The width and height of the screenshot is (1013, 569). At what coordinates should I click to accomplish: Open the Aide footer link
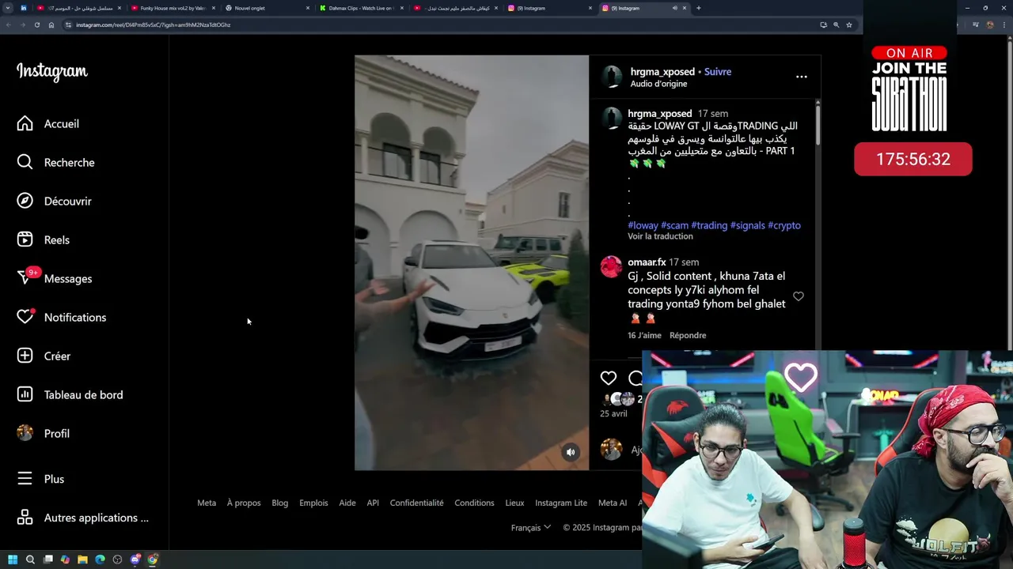[347, 503]
